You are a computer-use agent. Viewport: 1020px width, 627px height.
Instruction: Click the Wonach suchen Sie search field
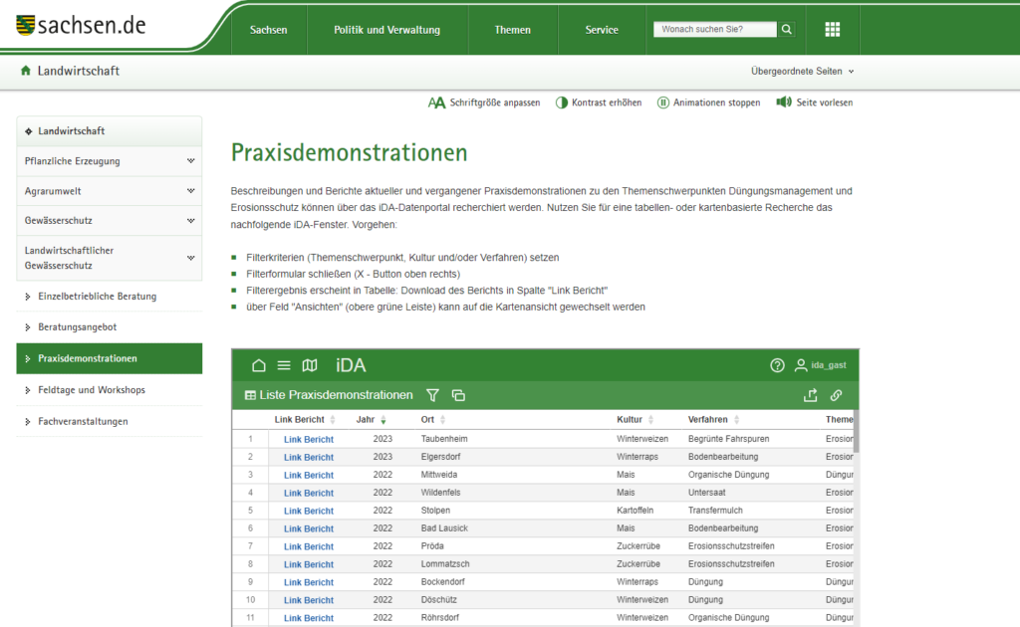coord(715,29)
